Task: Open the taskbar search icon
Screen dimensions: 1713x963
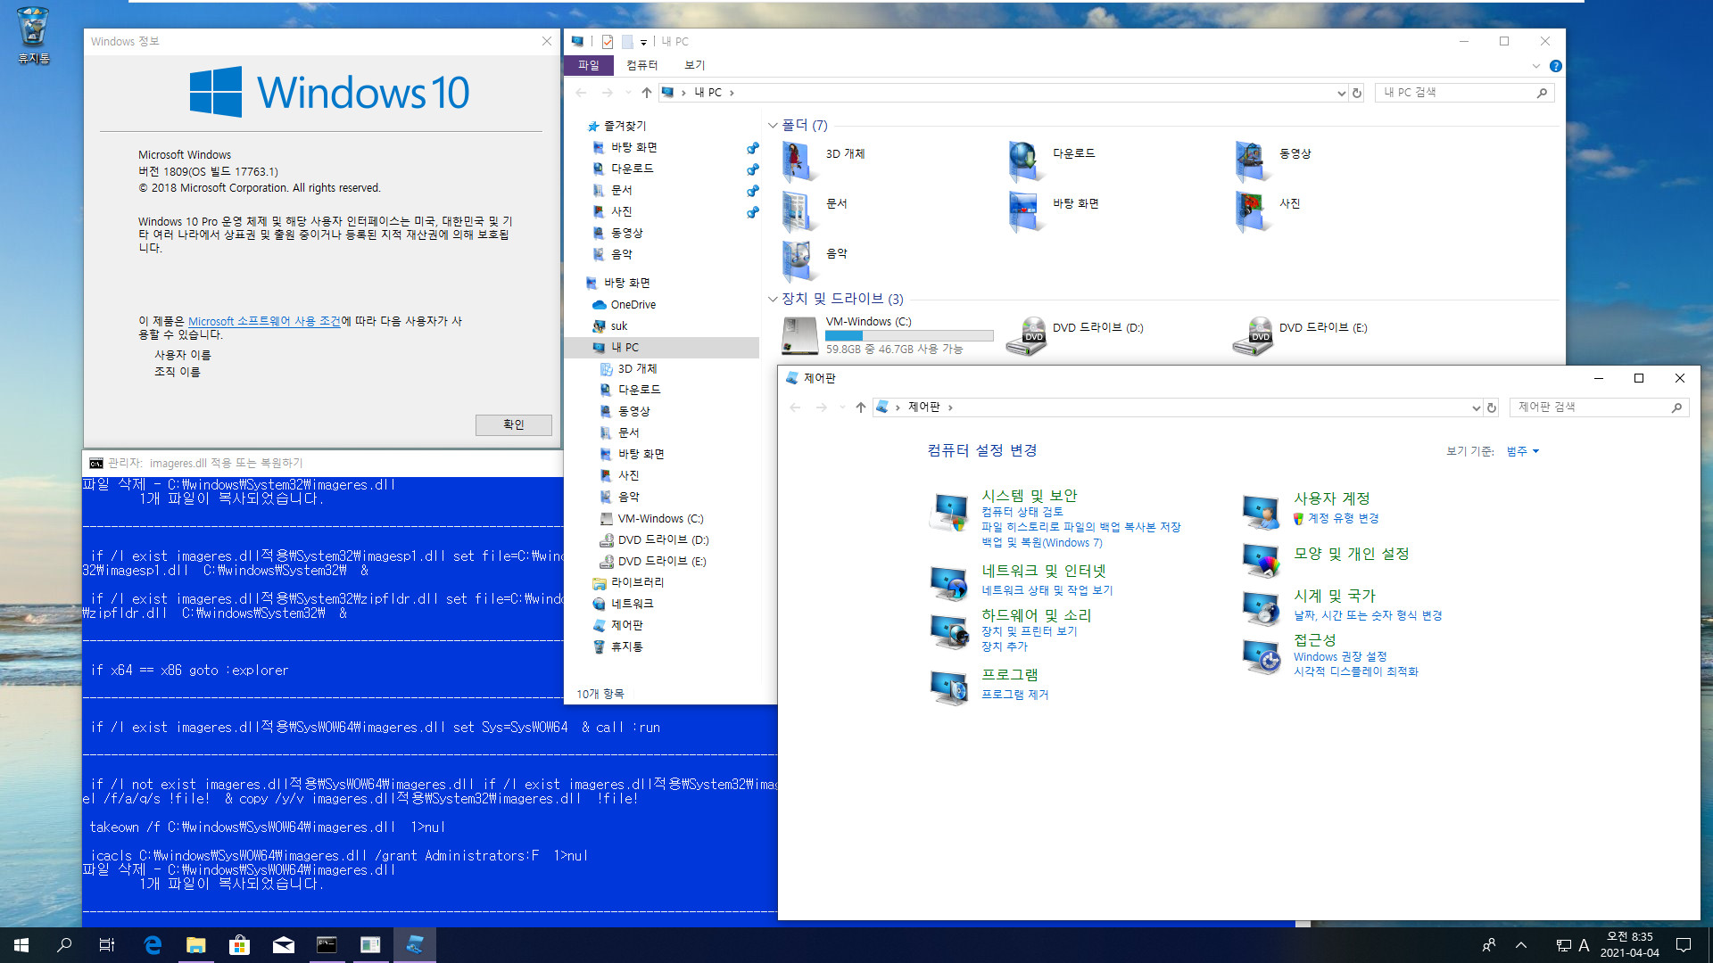Action: tap(64, 945)
